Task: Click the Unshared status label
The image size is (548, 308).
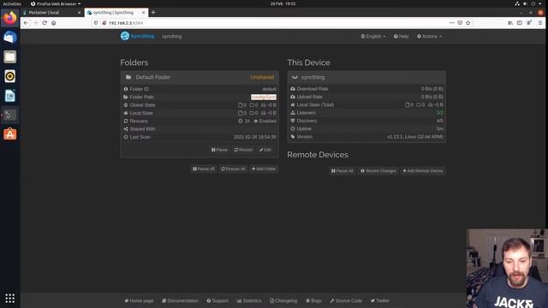Action: click(262, 77)
